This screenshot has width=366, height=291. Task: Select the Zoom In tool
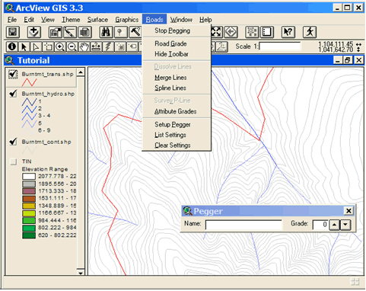coord(60,47)
